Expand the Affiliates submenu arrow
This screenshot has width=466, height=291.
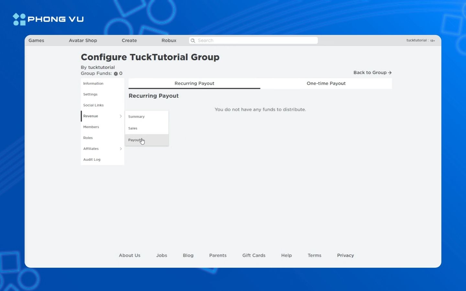coord(121,149)
